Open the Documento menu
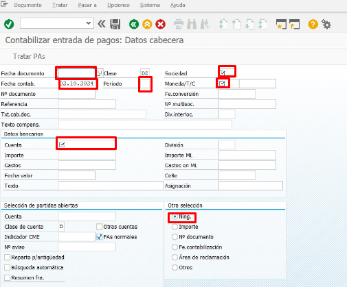Screen dimensions: 347x287 27,5
